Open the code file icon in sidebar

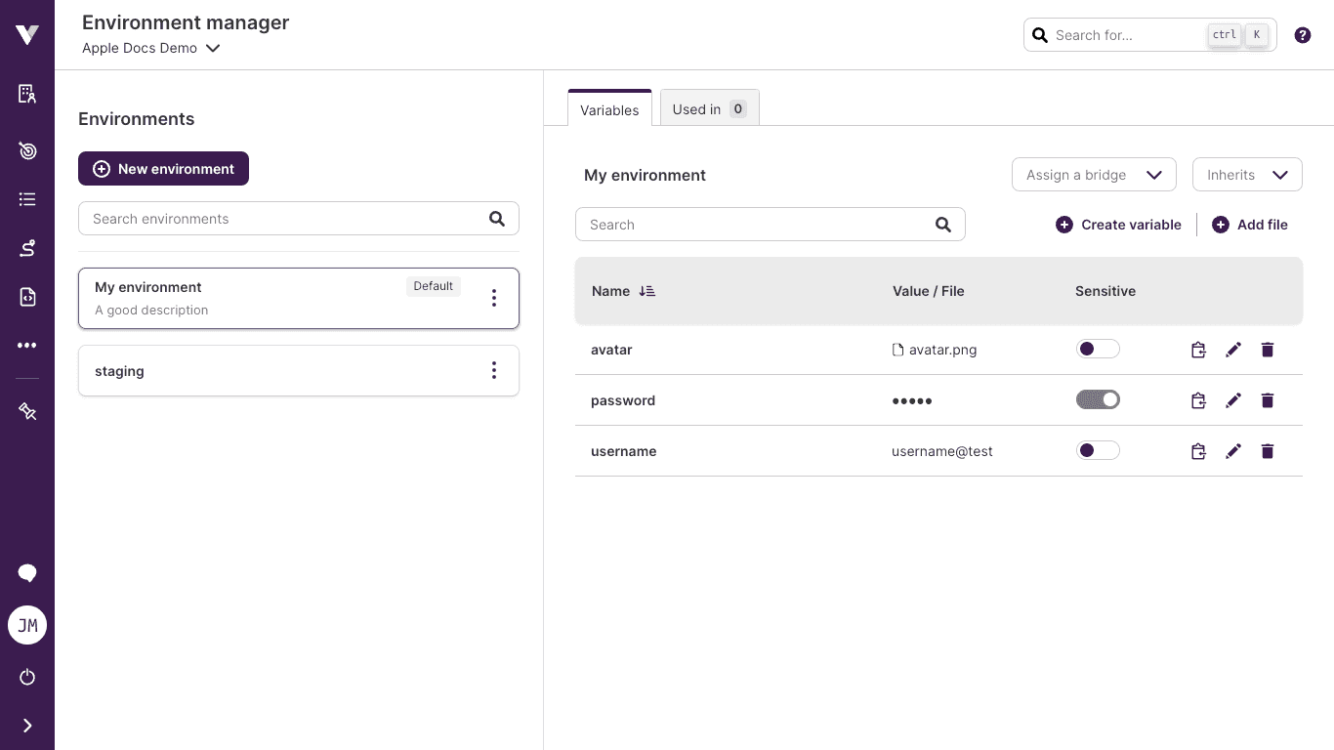click(27, 297)
